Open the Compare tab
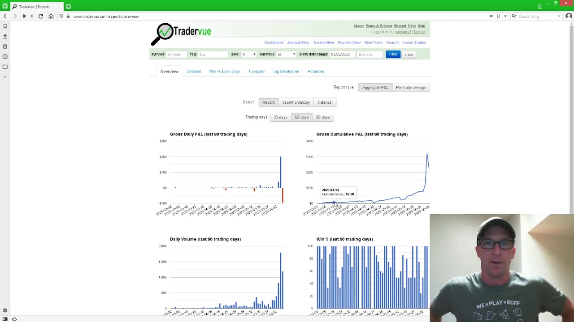This screenshot has width=574, height=322. point(257,72)
